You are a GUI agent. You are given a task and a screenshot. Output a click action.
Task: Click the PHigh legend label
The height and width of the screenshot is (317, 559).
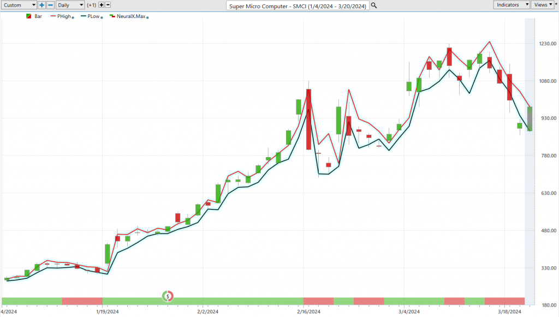coord(64,16)
